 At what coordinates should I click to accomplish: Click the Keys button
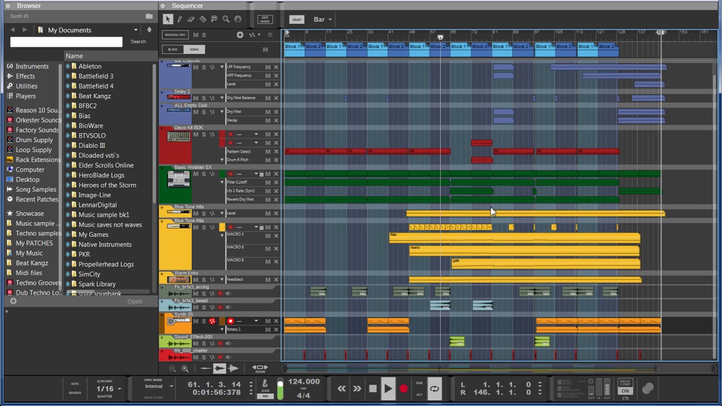coord(75,384)
